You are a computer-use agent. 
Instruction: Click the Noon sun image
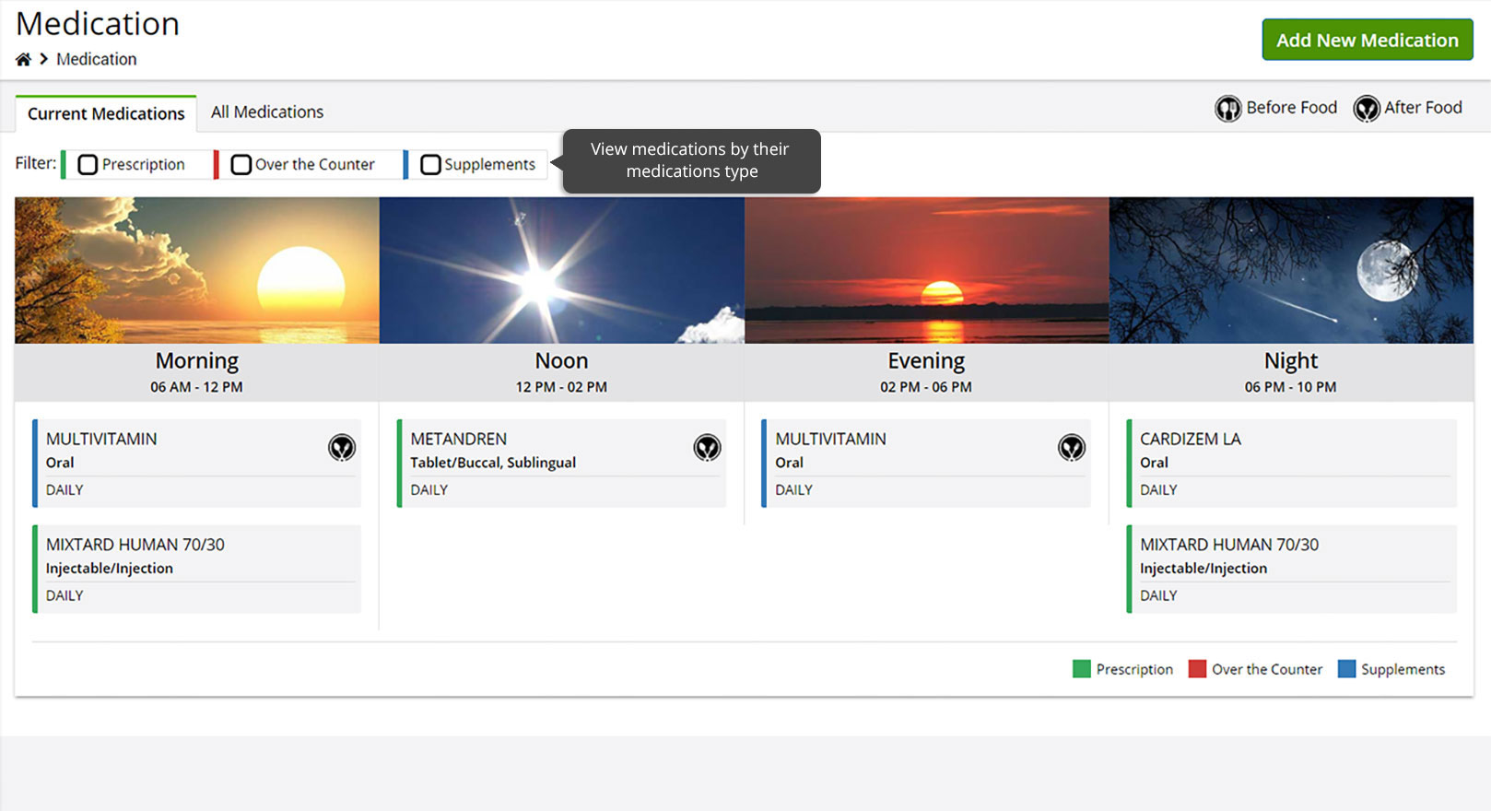(x=562, y=270)
